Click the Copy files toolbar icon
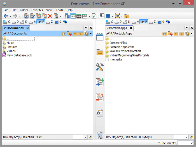The image size is (196, 147). pyautogui.click(x=38, y=16)
